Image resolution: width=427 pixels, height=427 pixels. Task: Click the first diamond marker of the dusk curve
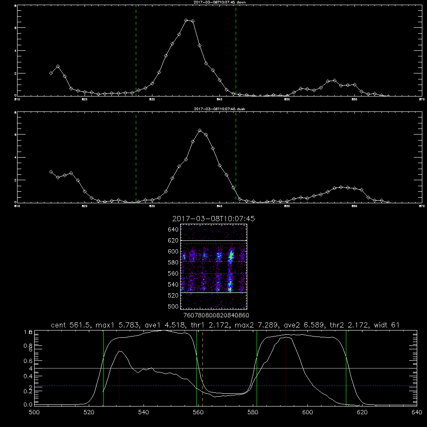click(51, 172)
